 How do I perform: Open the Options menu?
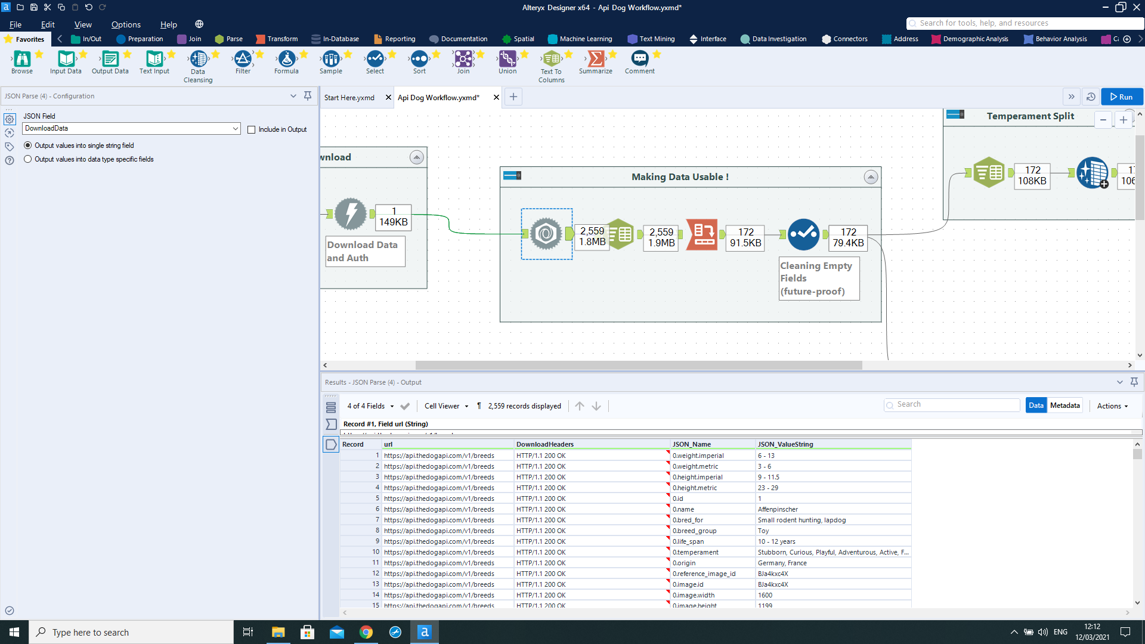126,24
